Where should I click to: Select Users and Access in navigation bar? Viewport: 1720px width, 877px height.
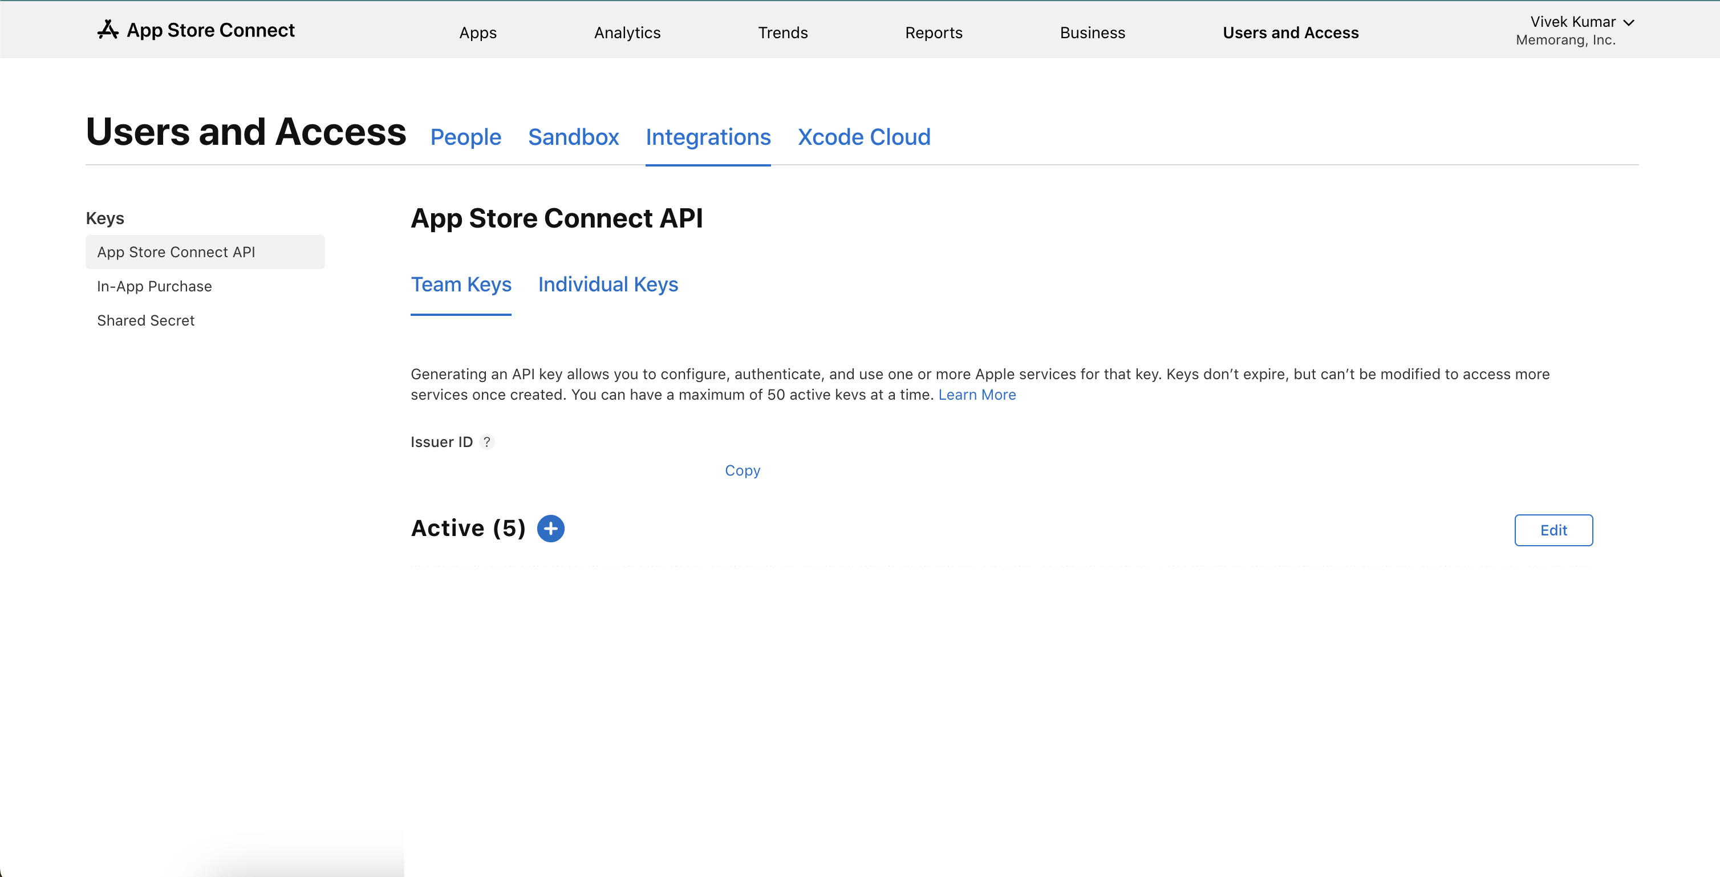(1290, 33)
